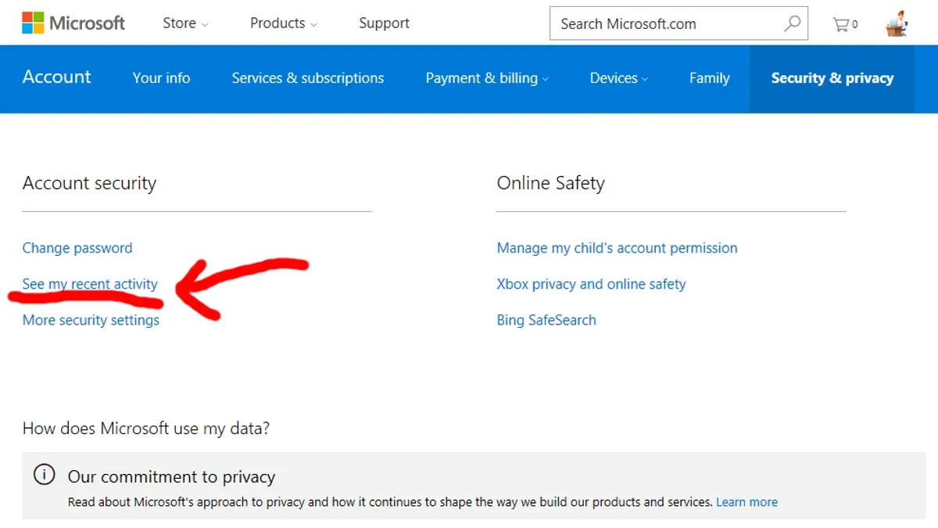Open See my recent activity link
The height and width of the screenshot is (528, 938).
[x=90, y=284]
